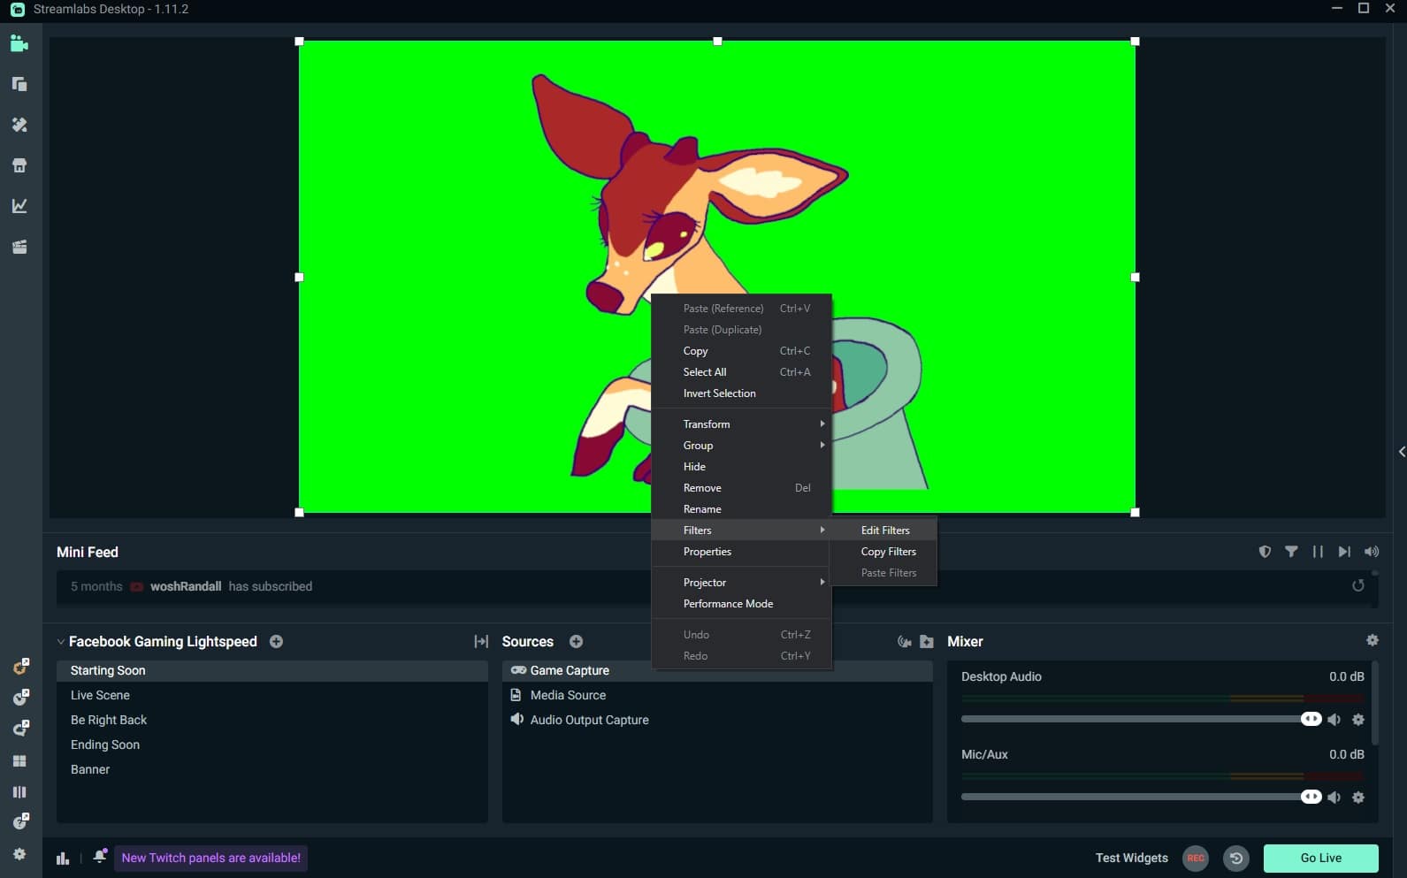The height and width of the screenshot is (878, 1407).
Task: Adjust the Desktop Audio volume slider
Action: [x=1311, y=719]
